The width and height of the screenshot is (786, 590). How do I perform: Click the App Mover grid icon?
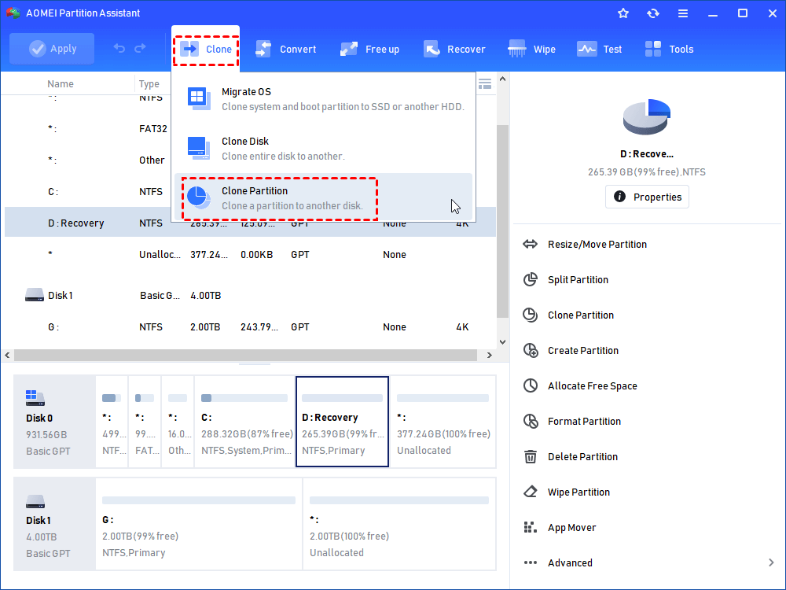(531, 527)
